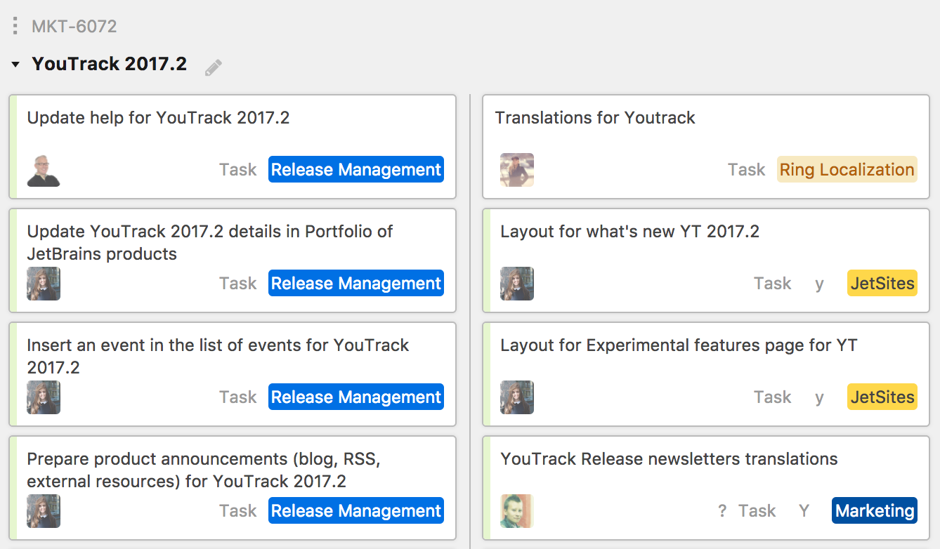Select JetSites tag on Experimental features card
The width and height of the screenshot is (940, 549).
882,397
